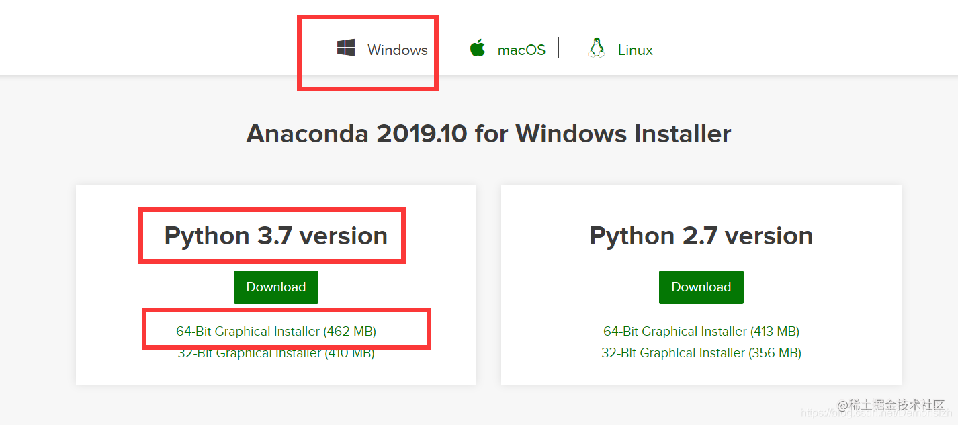
Task: Switch to the macOS tab
Action: click(x=521, y=49)
